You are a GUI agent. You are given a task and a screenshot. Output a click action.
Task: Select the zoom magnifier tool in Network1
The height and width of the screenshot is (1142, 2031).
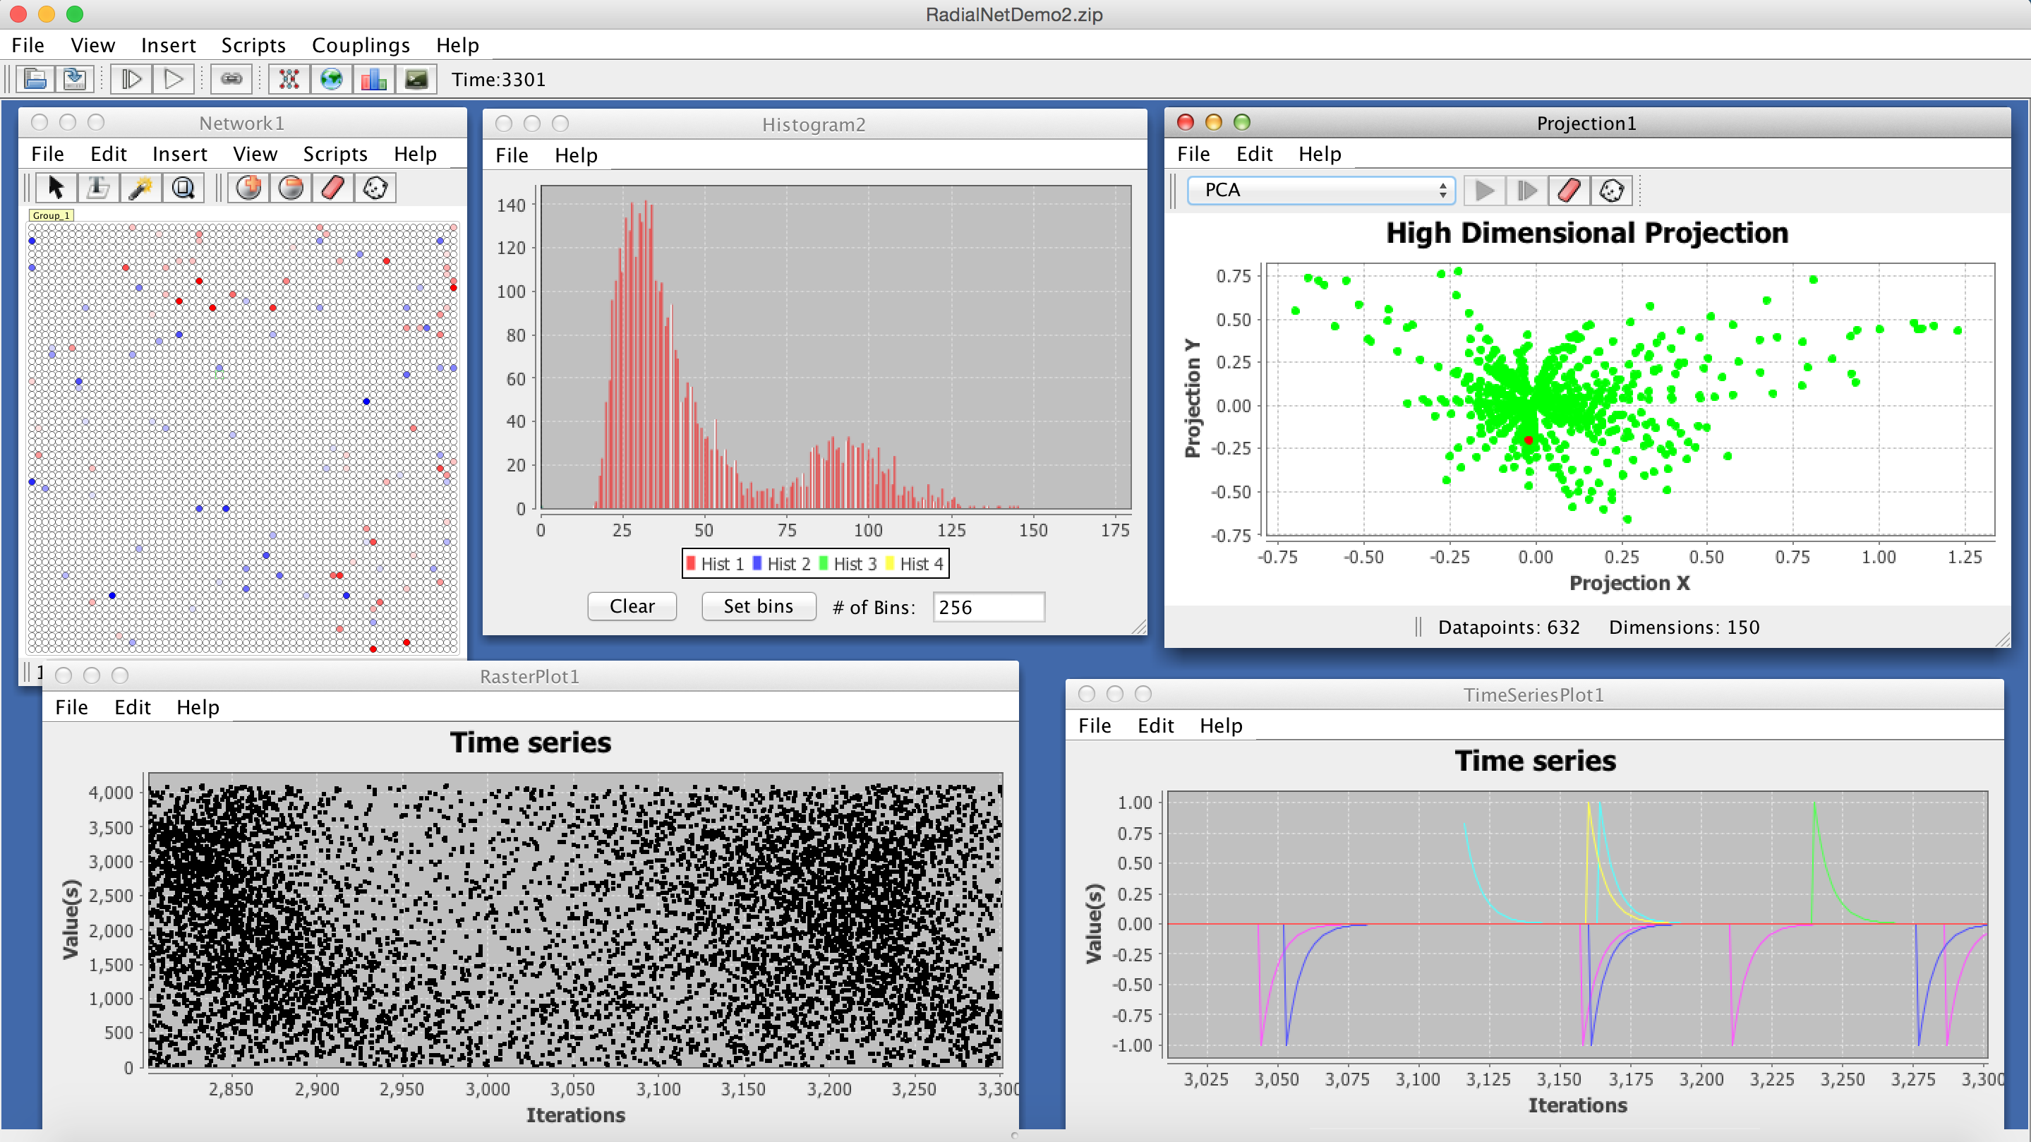[x=183, y=188]
